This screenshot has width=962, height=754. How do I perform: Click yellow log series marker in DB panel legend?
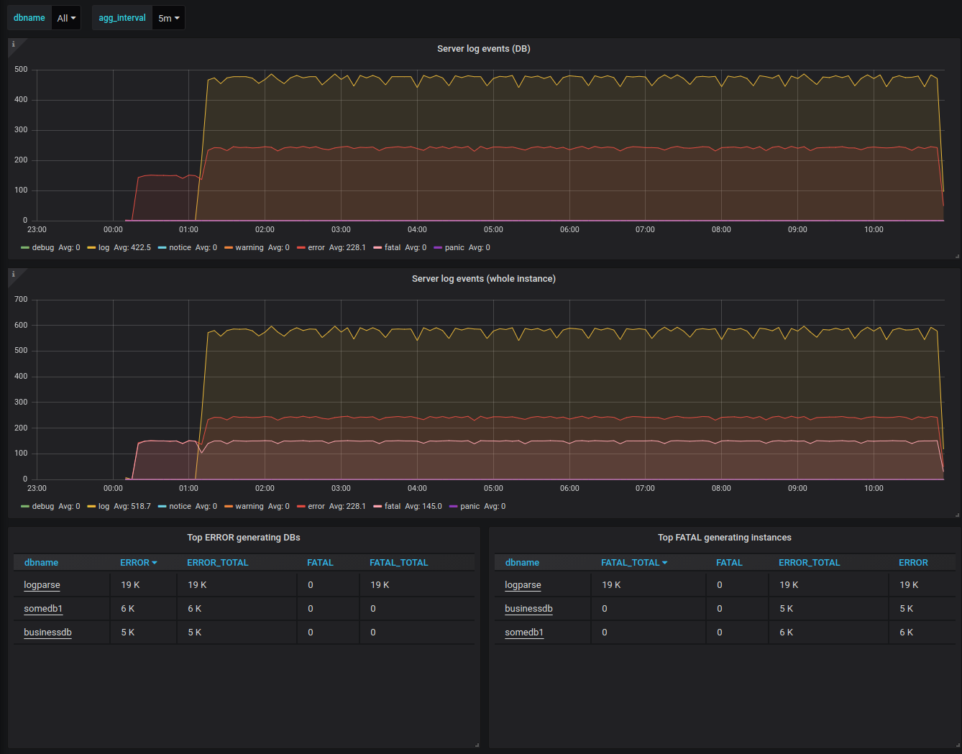91,248
